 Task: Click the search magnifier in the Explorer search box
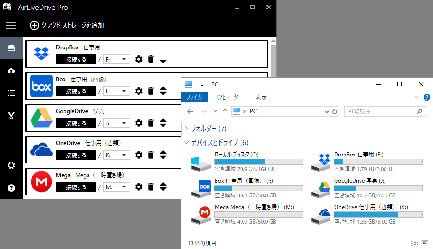[x=419, y=111]
